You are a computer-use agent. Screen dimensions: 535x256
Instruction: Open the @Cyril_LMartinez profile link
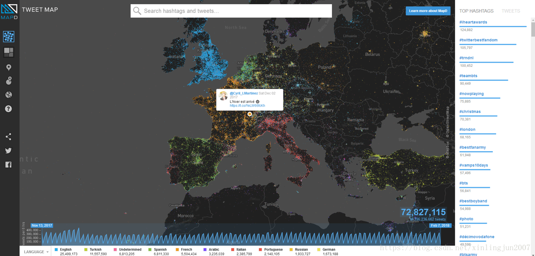point(244,94)
